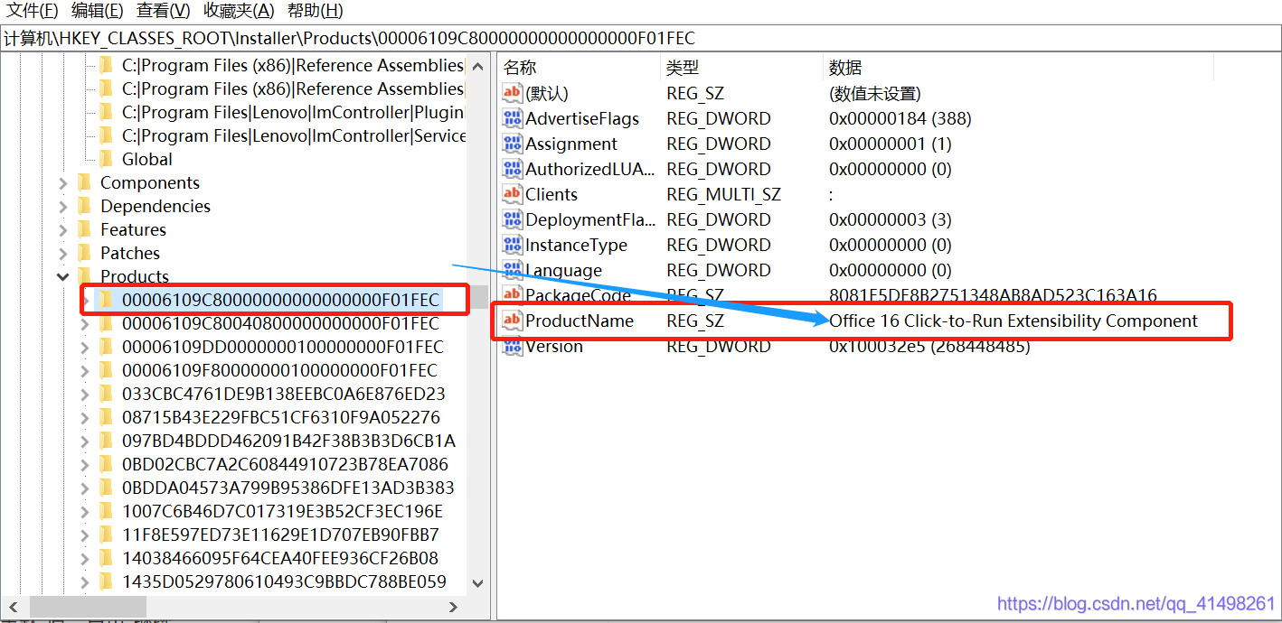Click the Assignment DWORD icon
This screenshot has width=1282, height=623.
(513, 144)
